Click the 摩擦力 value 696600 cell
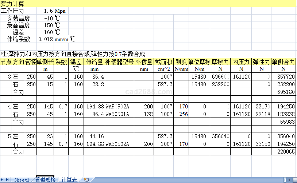Image resolution: width=297 pixels, height=183 pixels. (220, 77)
